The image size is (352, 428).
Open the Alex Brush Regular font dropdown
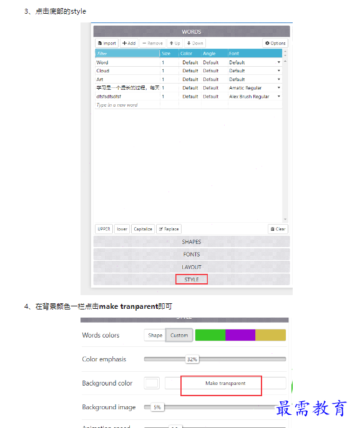coord(279,96)
